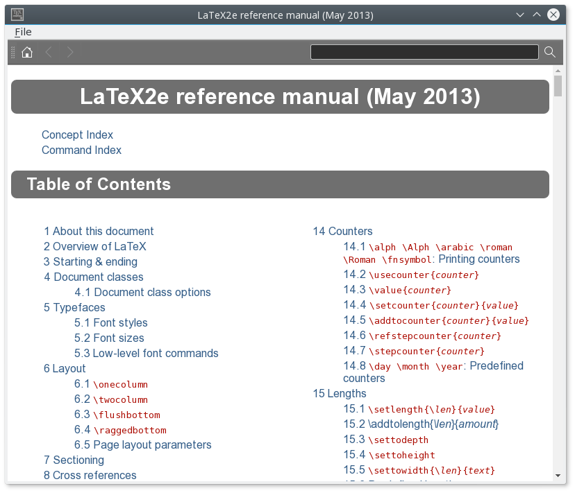
Task: Open section 15.4 \settoheight
Action: tap(389, 455)
